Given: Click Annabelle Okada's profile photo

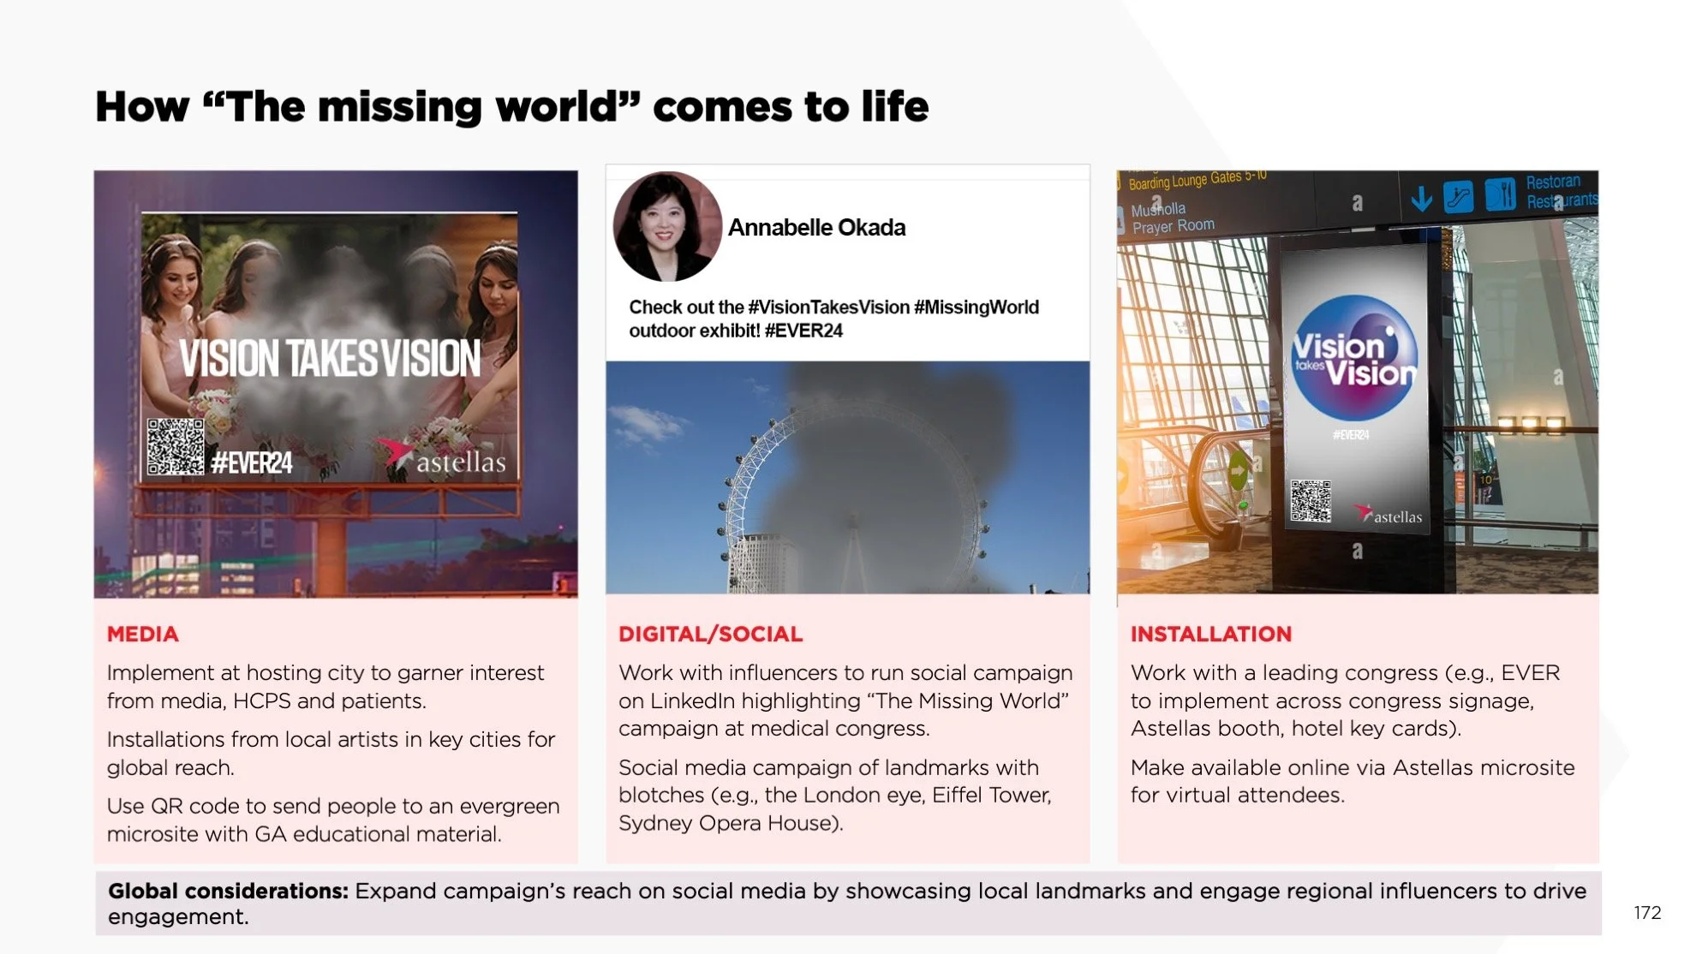Looking at the screenshot, I should (x=667, y=227).
